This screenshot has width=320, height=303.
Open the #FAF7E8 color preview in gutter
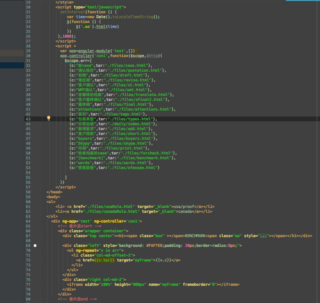(35, 246)
